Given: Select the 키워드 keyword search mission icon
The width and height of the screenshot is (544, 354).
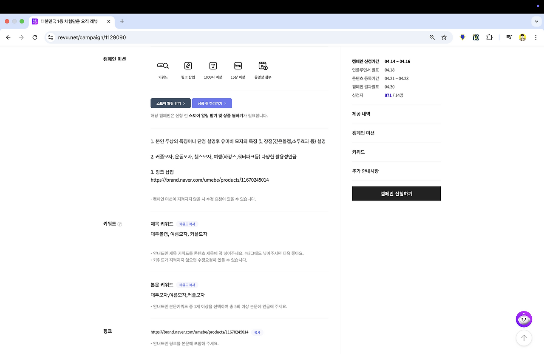Looking at the screenshot, I should click(x=163, y=66).
